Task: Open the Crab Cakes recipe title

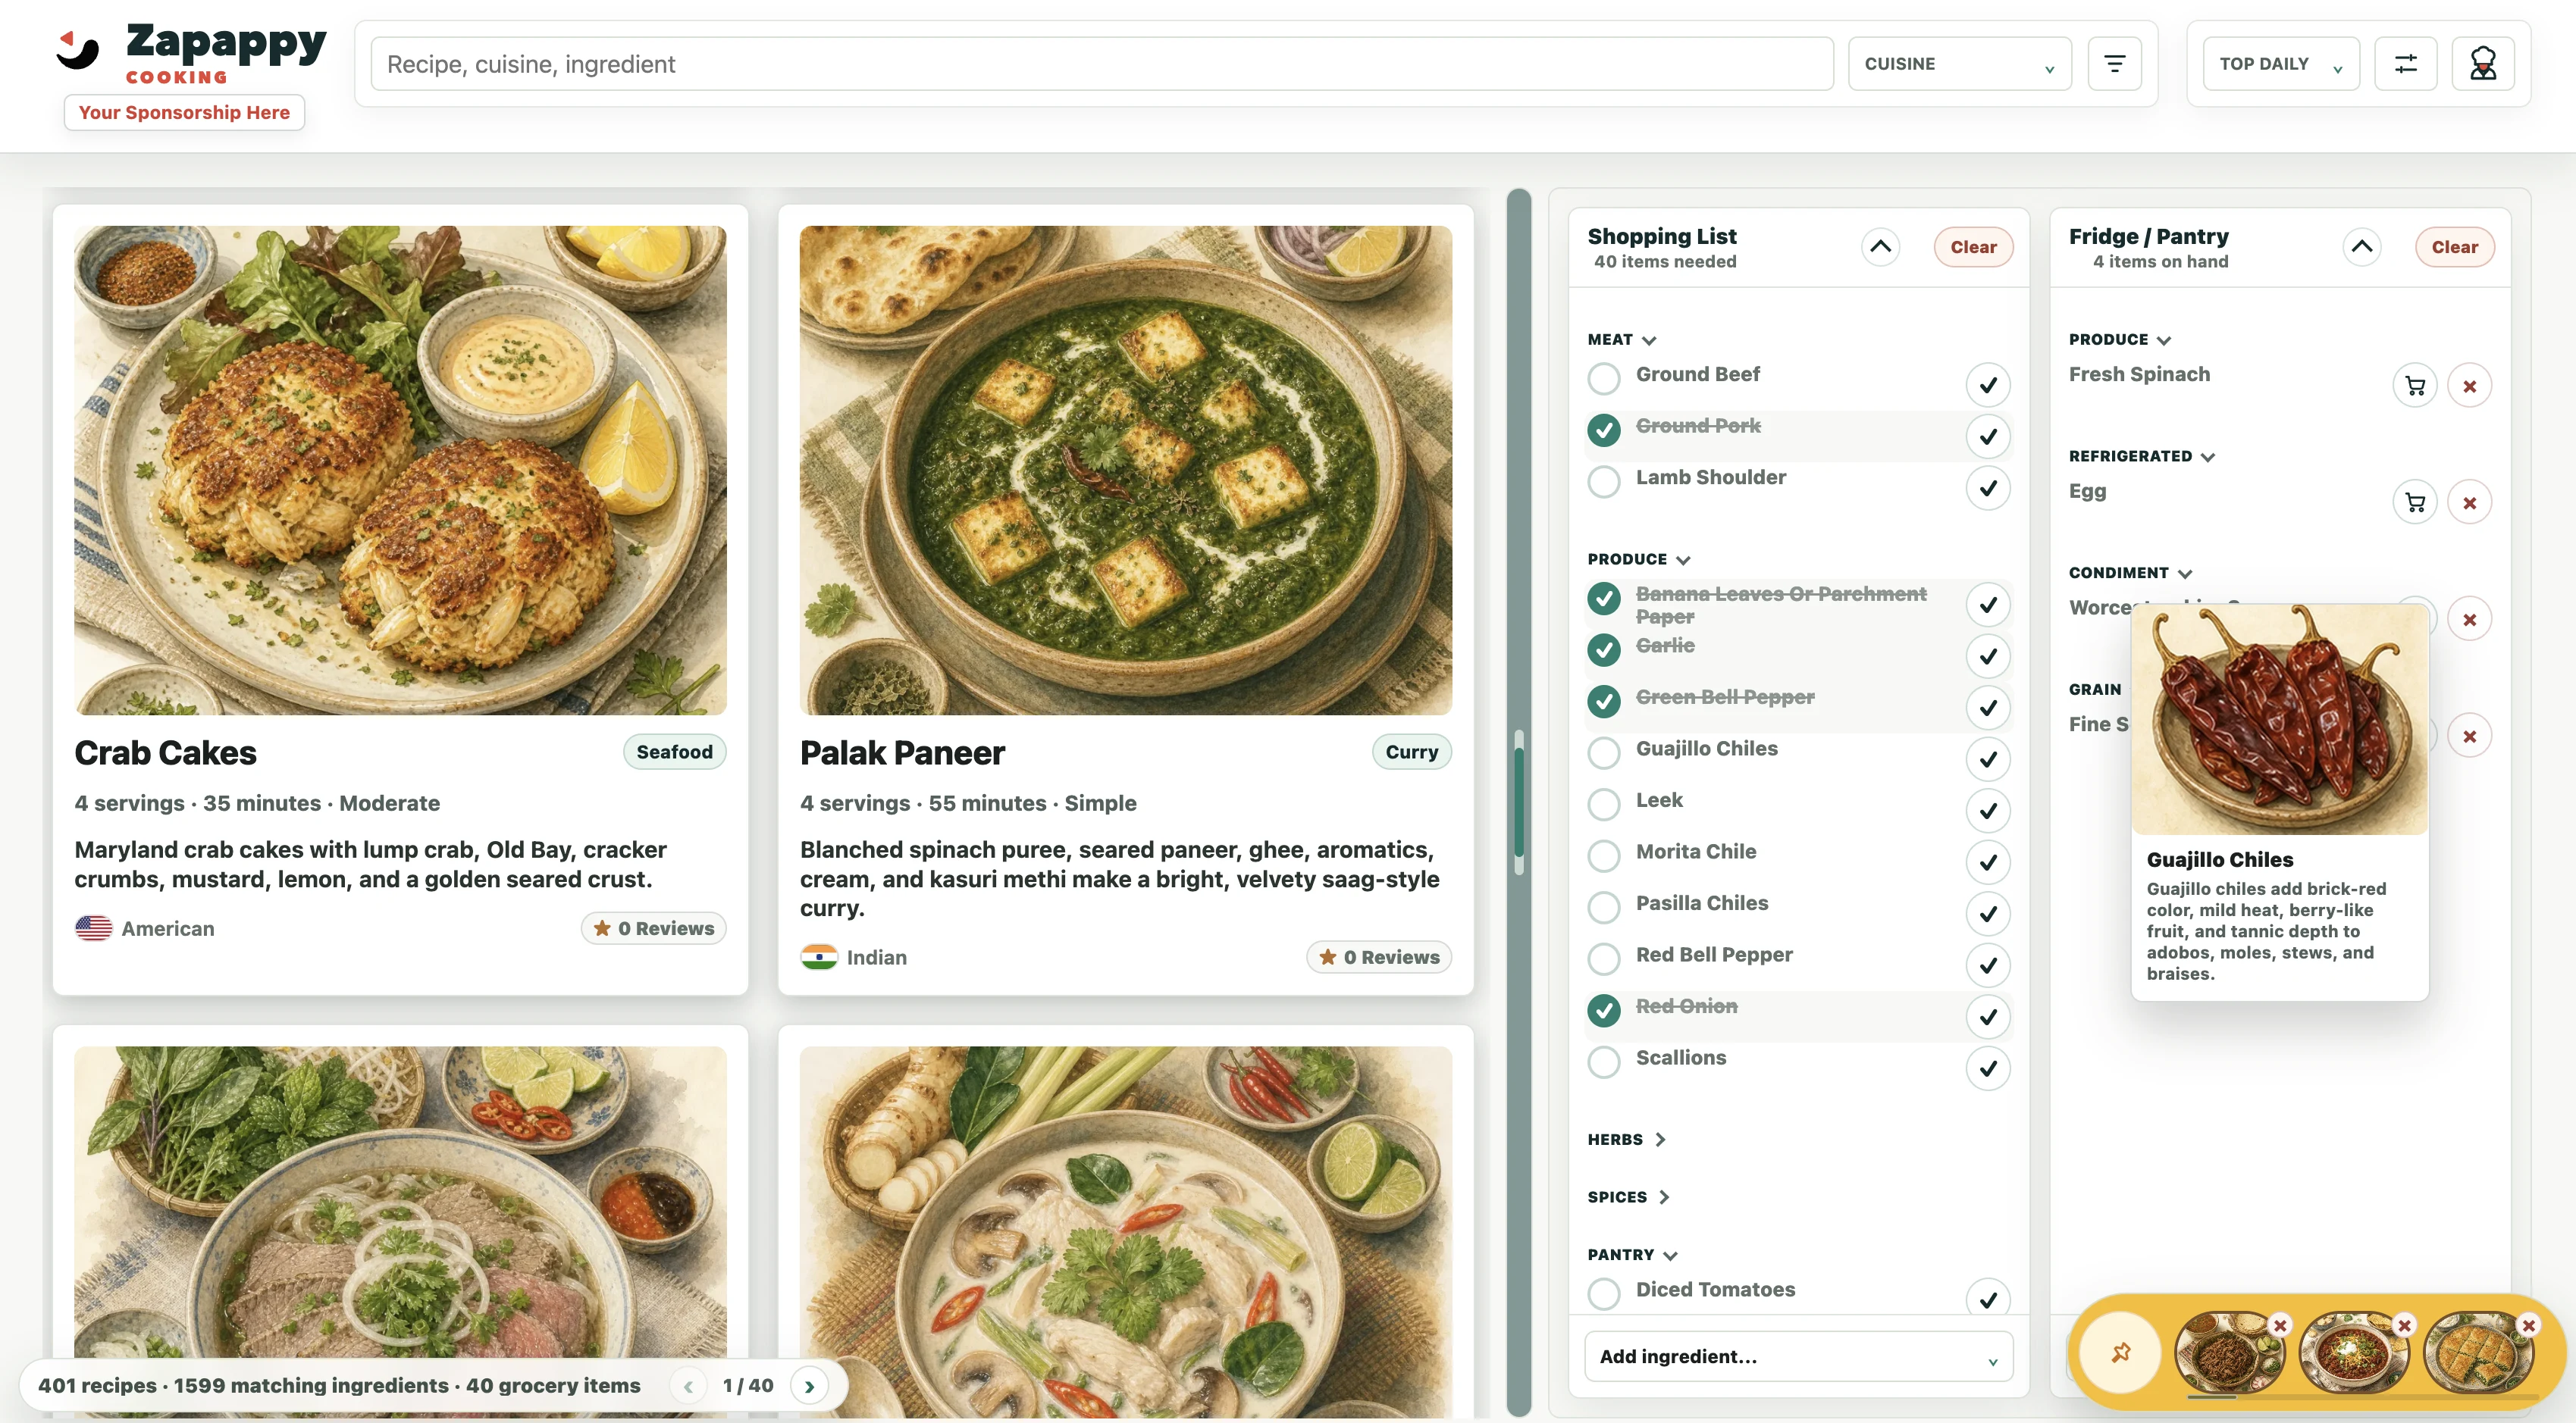Action: (165, 752)
